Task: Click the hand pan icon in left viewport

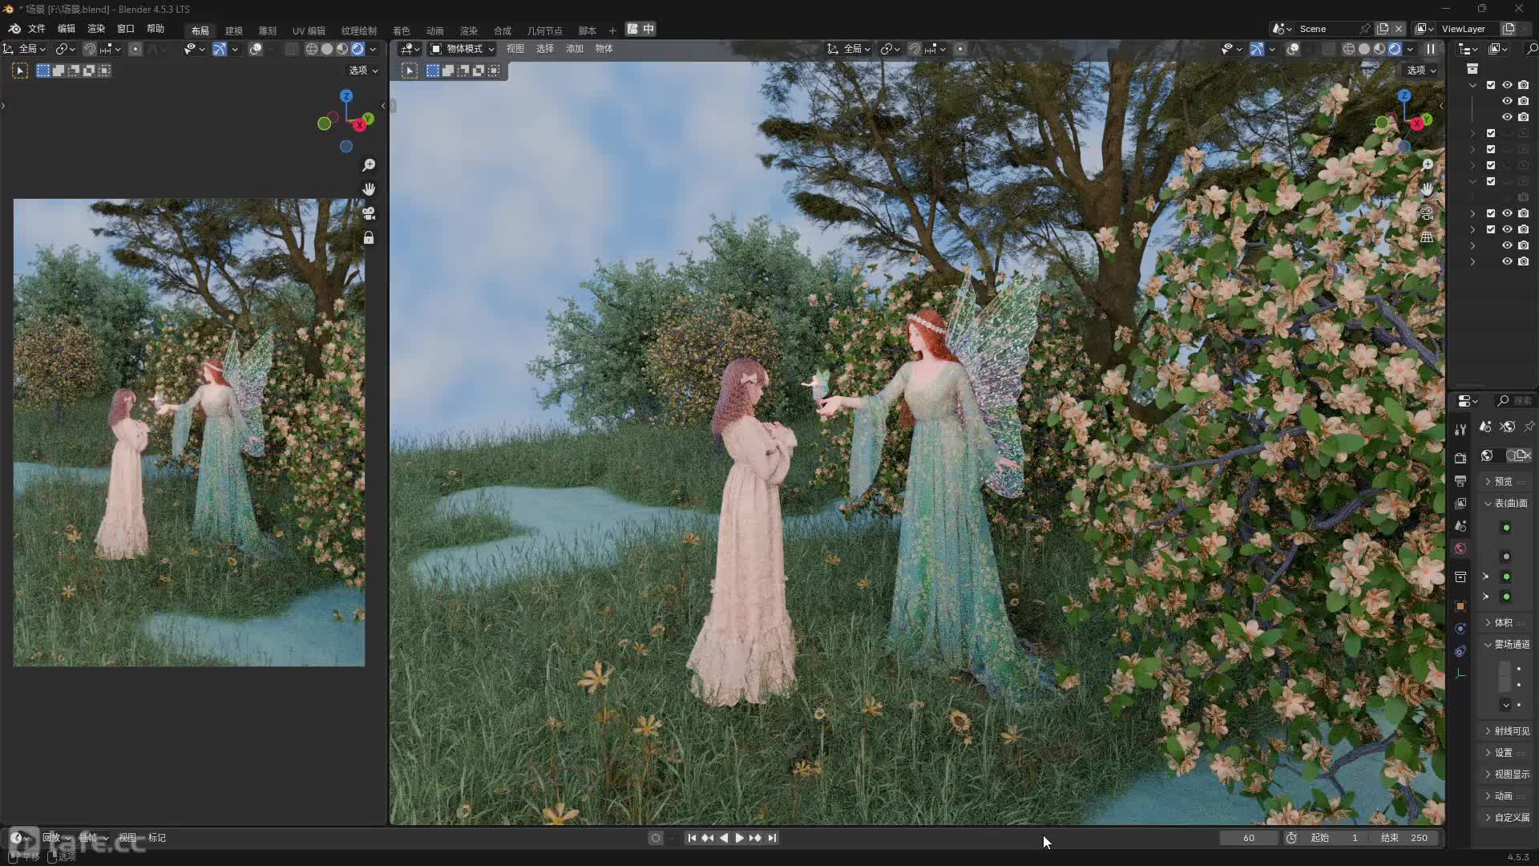Action: point(369,189)
